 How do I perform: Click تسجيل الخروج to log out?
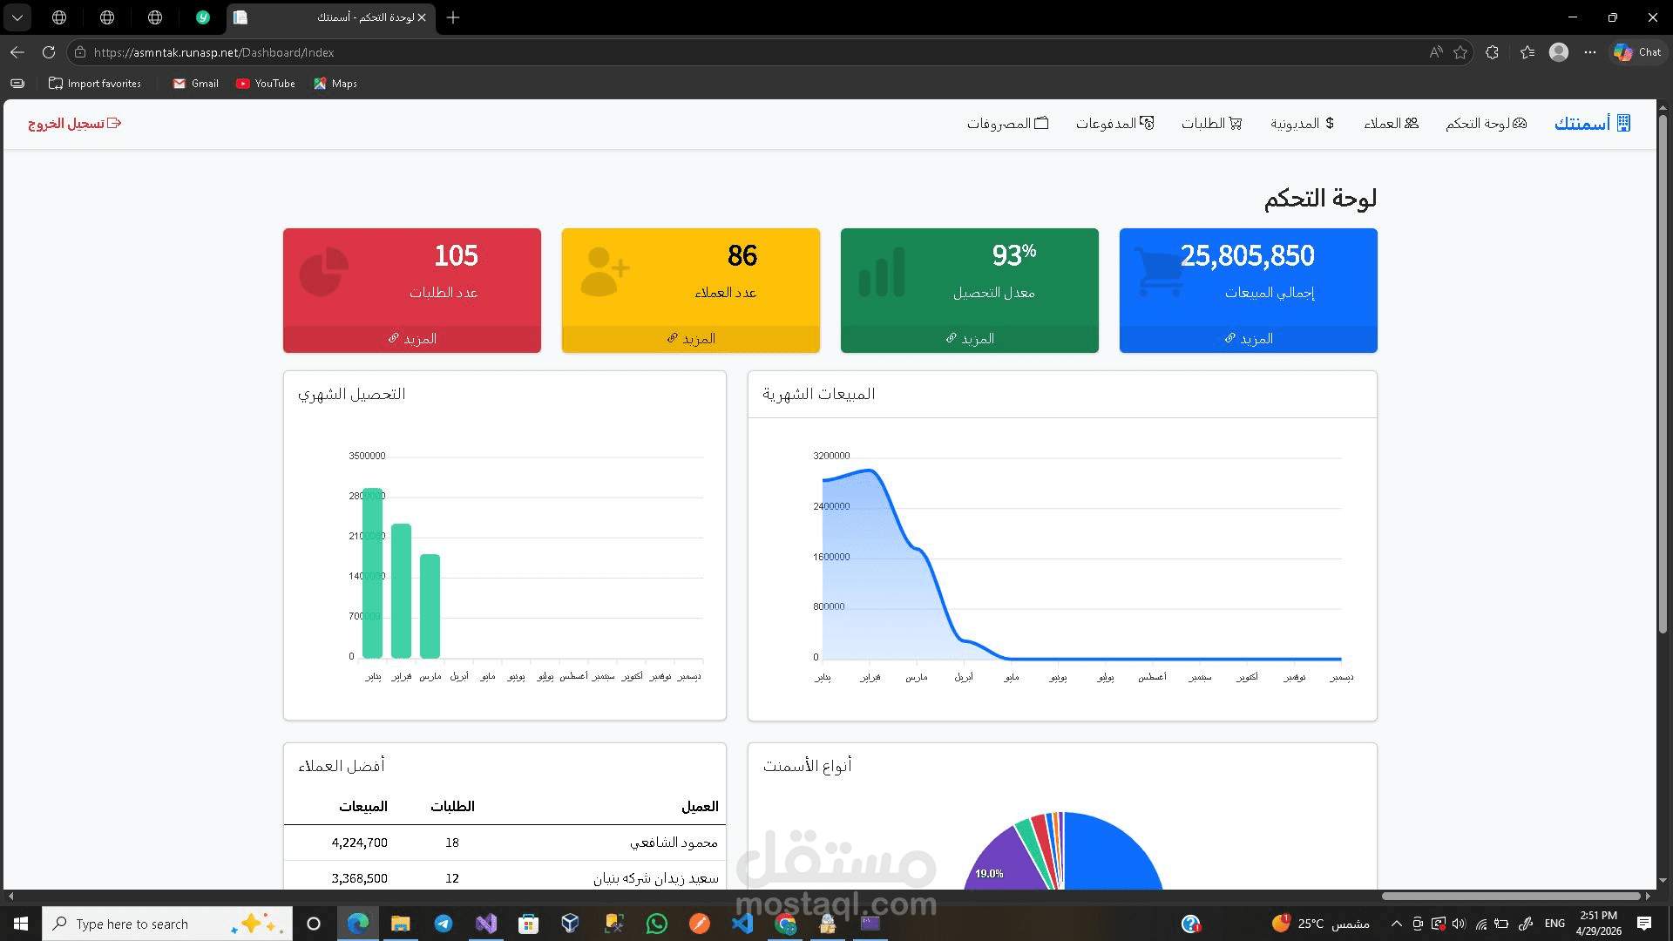click(x=75, y=124)
